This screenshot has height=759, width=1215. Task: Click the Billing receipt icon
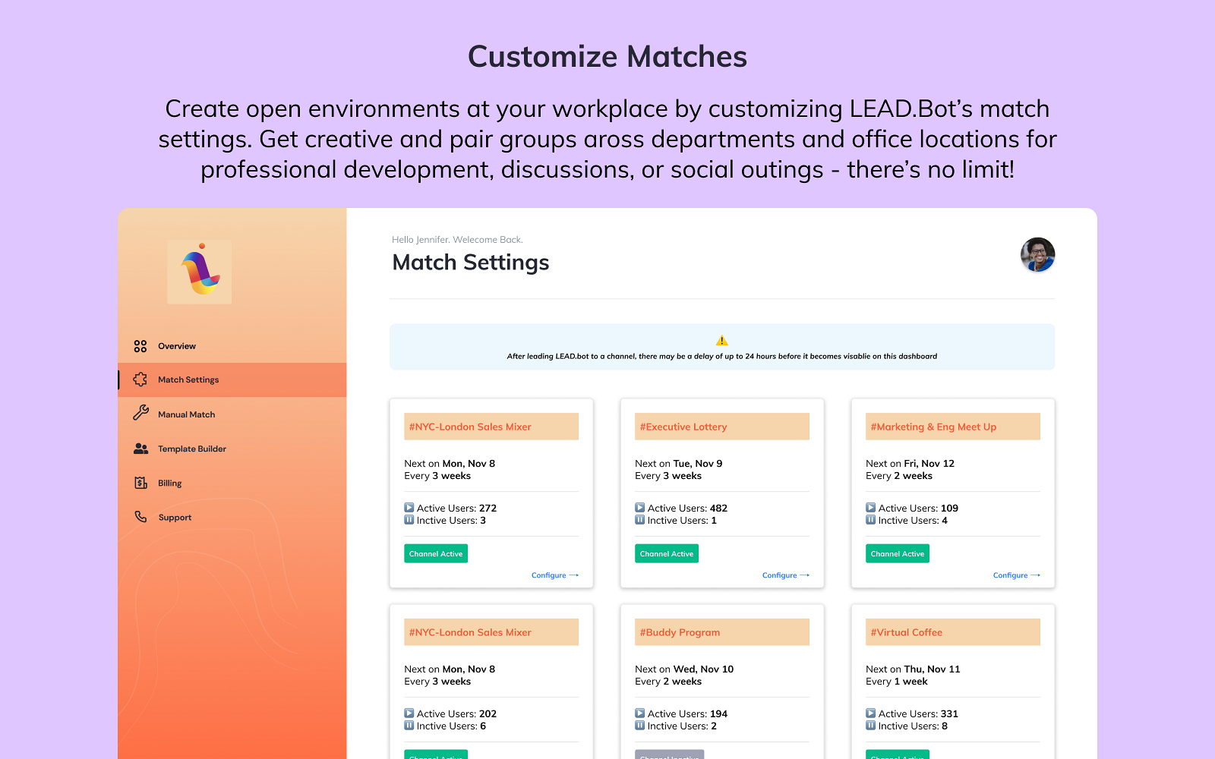(x=140, y=483)
